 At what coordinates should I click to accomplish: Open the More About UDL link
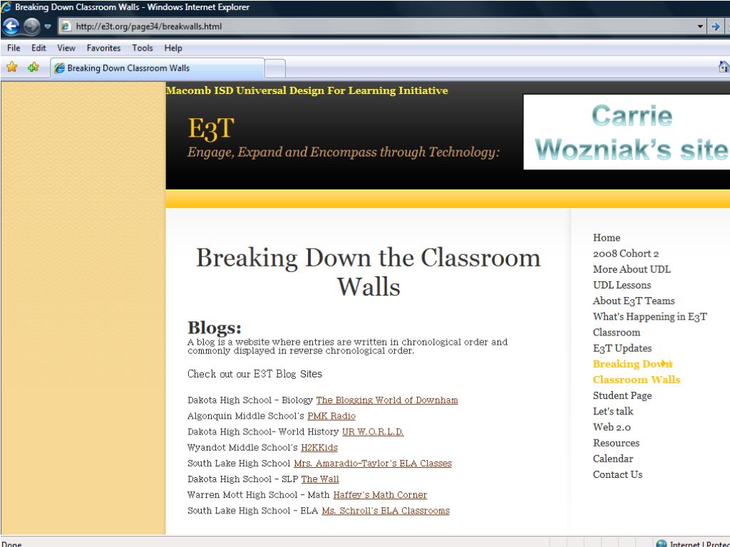point(632,269)
